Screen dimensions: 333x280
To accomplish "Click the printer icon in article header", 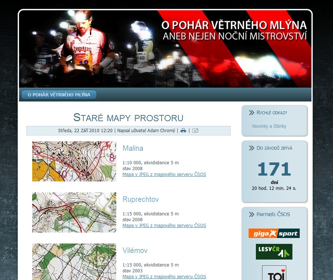I will (183, 131).
